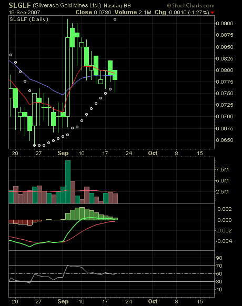Click the tallest green MACD histogram bar
This screenshot has width=242, height=306.
[x=82, y=213]
